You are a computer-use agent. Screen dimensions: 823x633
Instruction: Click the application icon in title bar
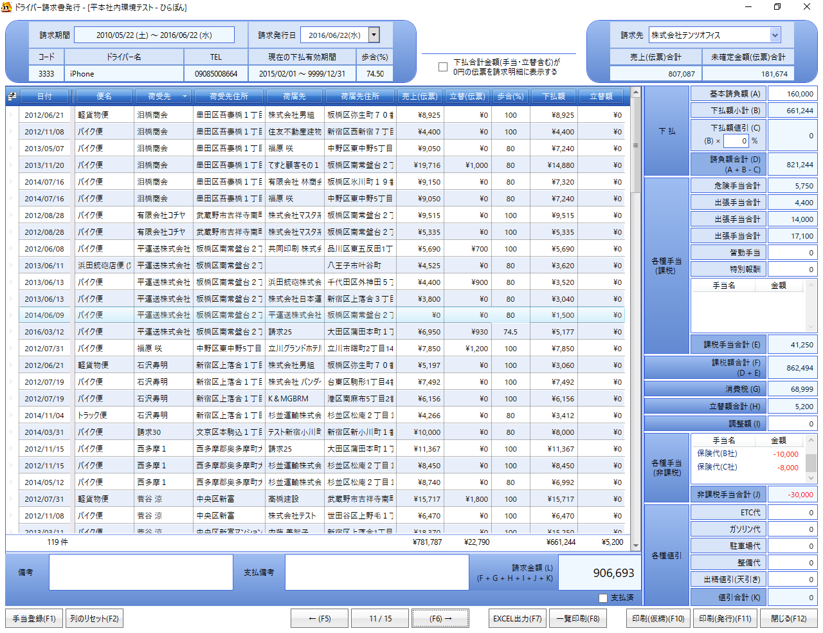click(x=6, y=7)
